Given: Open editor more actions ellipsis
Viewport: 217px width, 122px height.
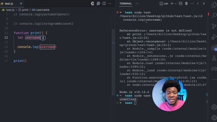Looking at the screenshot, I should [x=110, y=4].
